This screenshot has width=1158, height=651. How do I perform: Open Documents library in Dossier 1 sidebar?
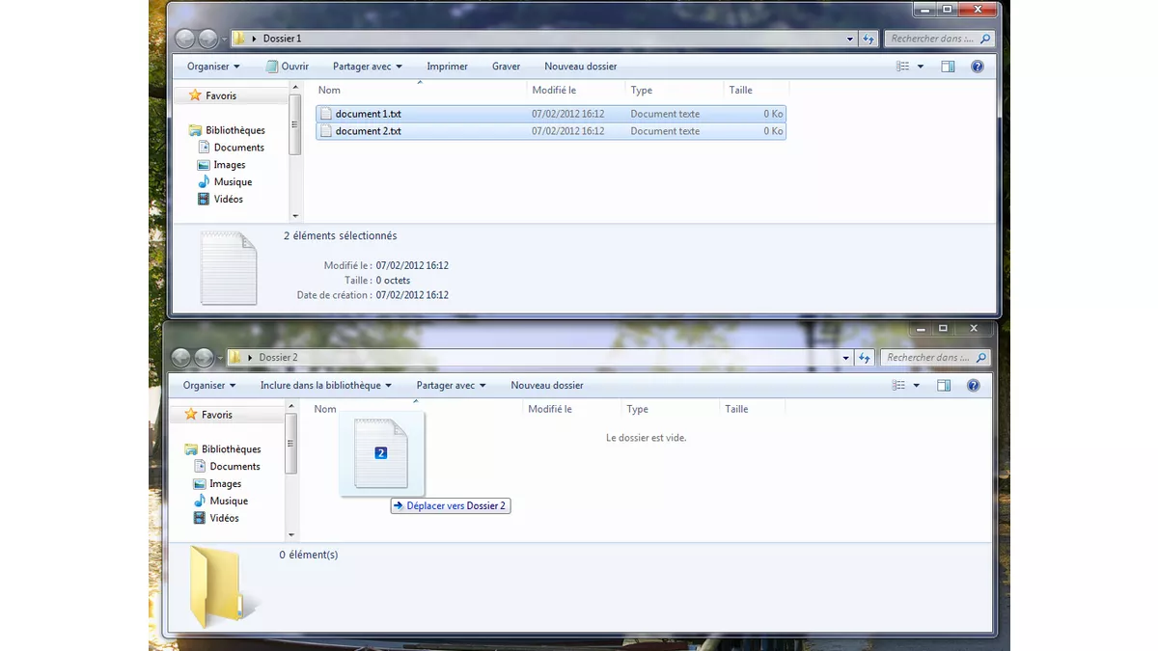[x=238, y=148]
